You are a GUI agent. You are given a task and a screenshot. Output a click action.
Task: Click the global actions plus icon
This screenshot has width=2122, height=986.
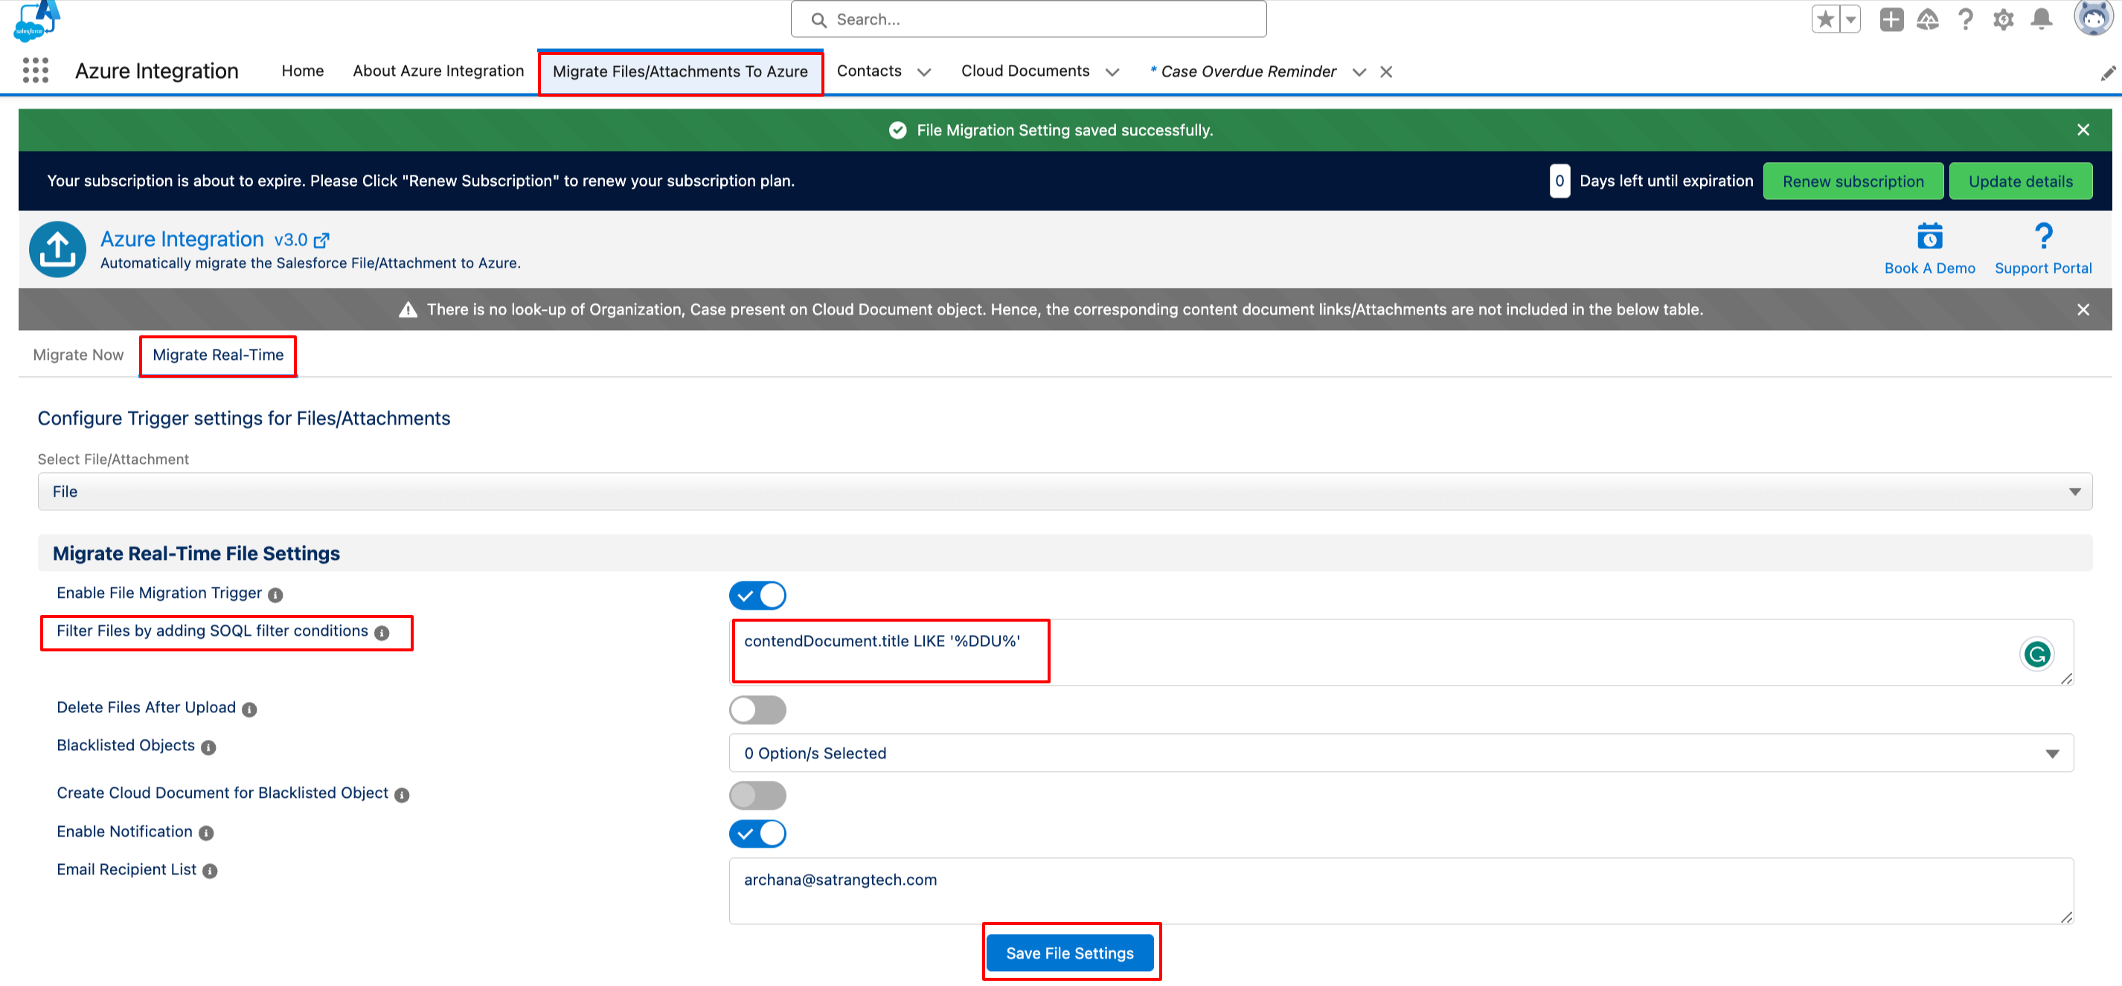[x=1891, y=20]
